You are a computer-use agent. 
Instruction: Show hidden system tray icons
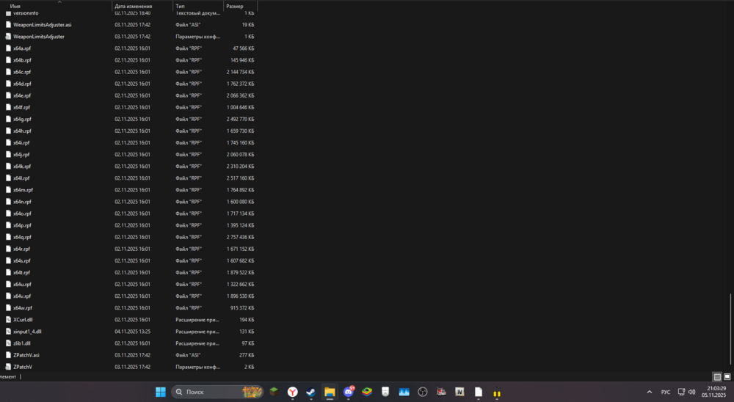[x=650, y=392]
